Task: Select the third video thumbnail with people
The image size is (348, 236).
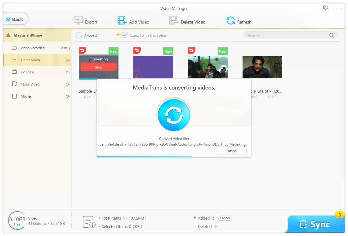Action: tap(208, 67)
